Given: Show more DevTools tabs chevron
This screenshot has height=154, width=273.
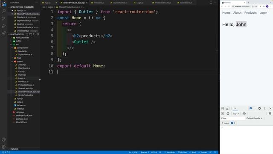Looking at the screenshot, I should coord(235,108).
